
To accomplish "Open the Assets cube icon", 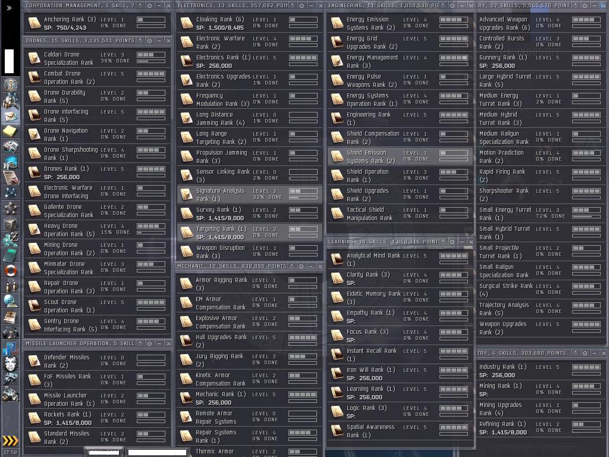I will 10,224.
